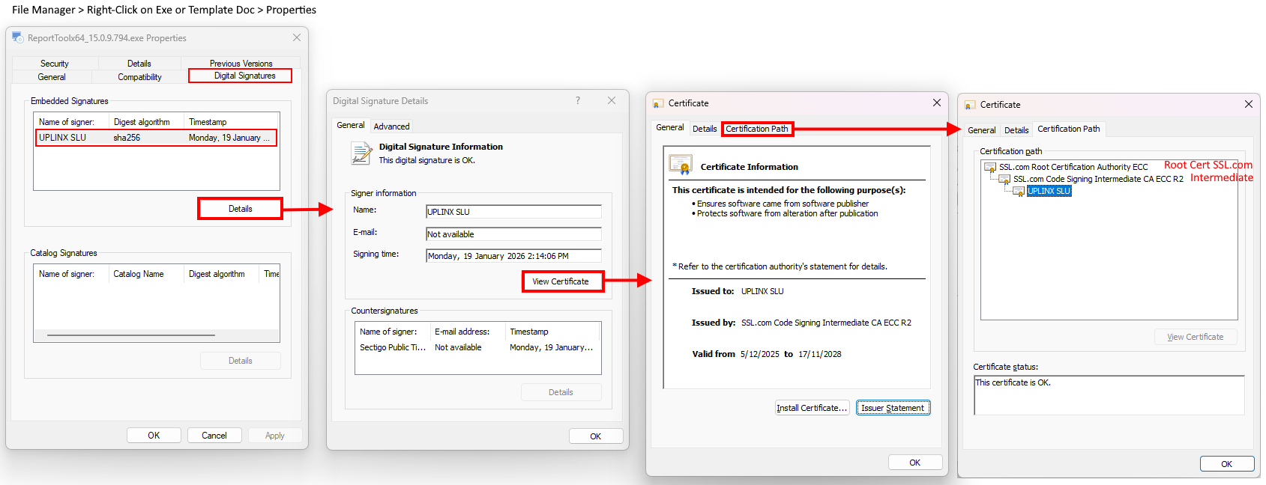Screen dimensions: 1266x485
Task: Click Digest algorithm column header in Embedded Signatures
Action: pos(146,122)
